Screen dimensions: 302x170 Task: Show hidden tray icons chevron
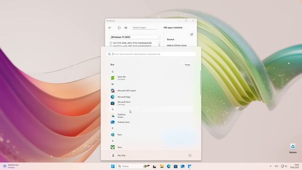270,166
